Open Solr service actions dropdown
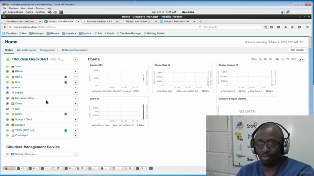 coord(75,109)
